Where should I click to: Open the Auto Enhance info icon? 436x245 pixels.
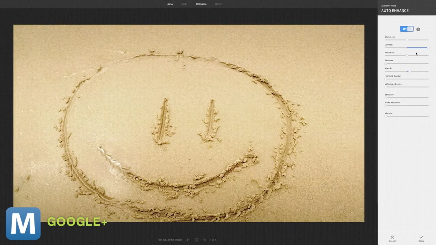click(x=418, y=29)
